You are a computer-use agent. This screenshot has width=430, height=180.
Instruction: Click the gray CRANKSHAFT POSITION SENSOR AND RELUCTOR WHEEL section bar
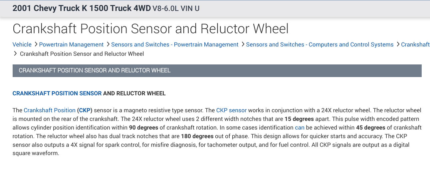click(217, 70)
